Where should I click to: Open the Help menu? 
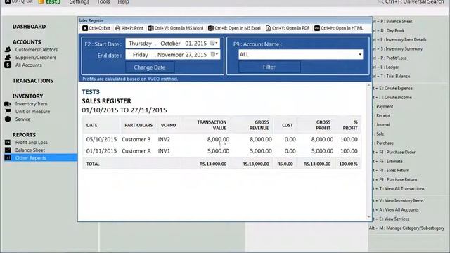coord(124,2)
